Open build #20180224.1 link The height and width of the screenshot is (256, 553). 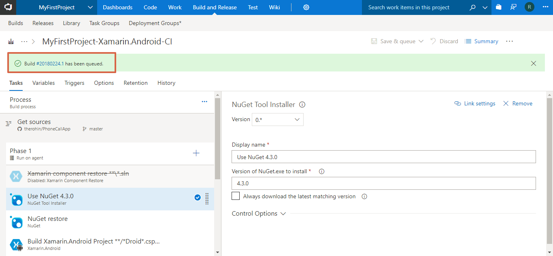pyautogui.click(x=50, y=64)
